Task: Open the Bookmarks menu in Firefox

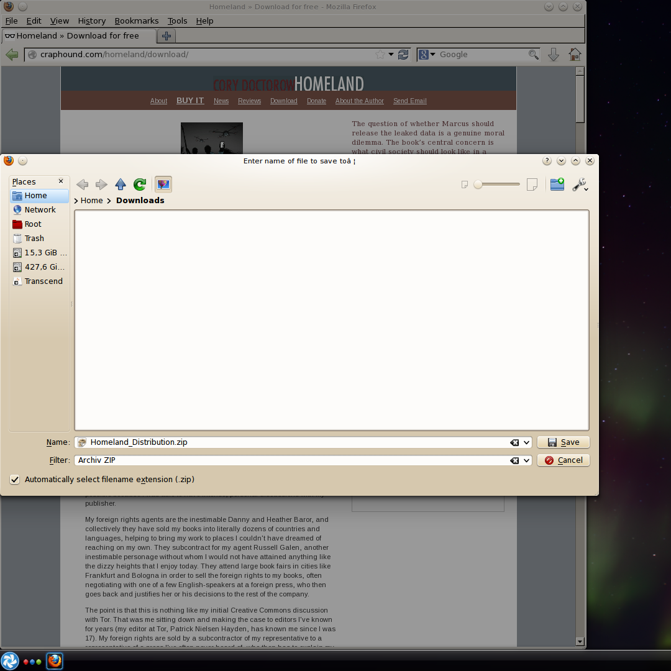Action: 136,21
